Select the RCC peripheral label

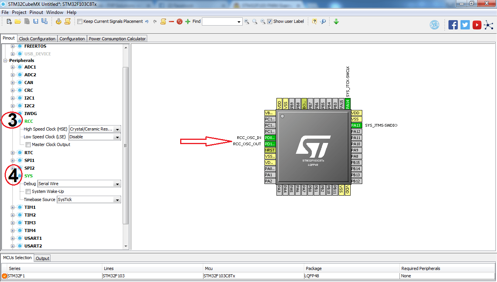(29, 121)
